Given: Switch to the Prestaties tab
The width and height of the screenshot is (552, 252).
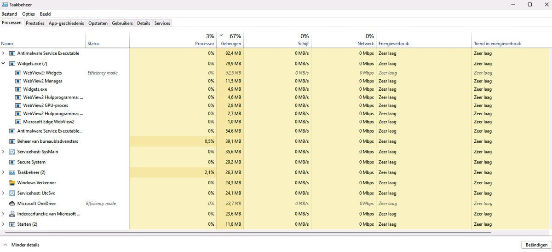Looking at the screenshot, I should [x=35, y=23].
